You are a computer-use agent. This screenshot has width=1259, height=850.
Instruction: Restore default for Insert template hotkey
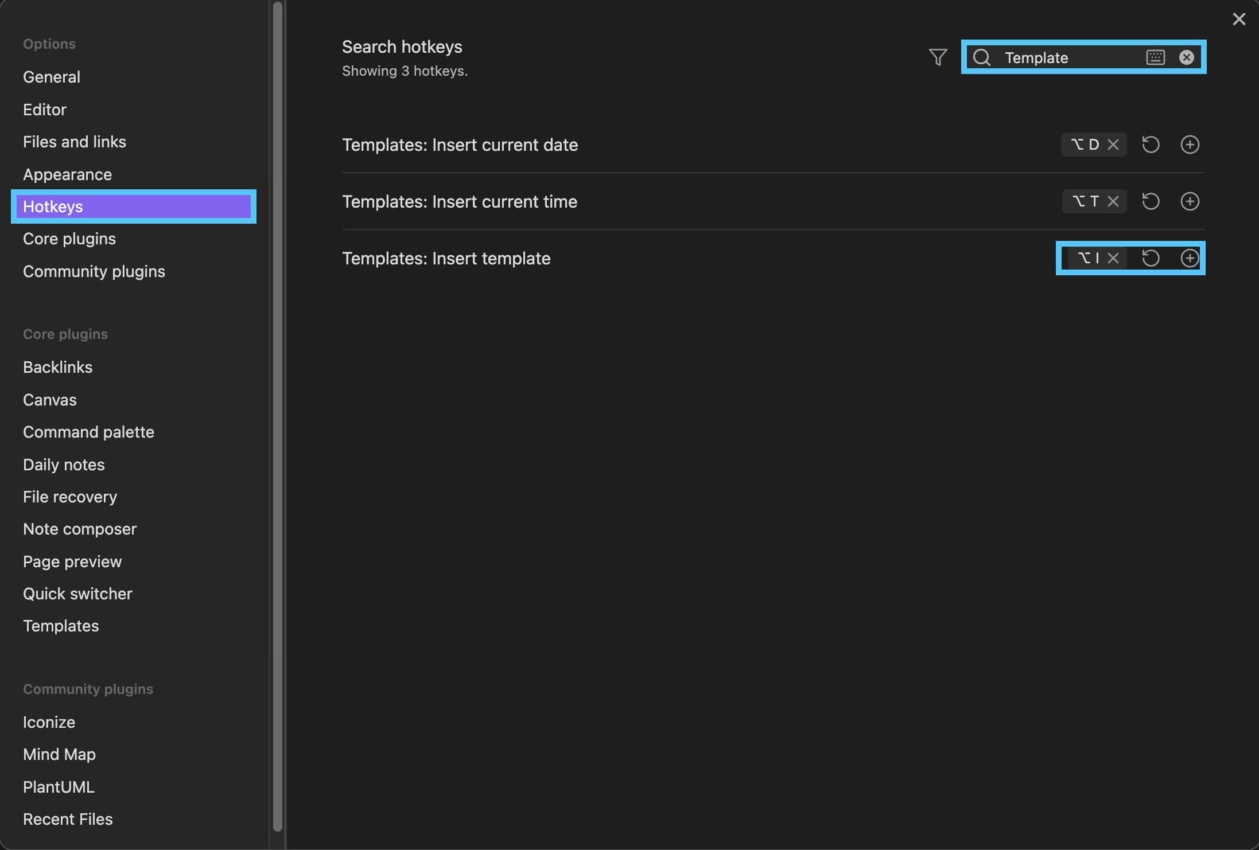pos(1151,258)
